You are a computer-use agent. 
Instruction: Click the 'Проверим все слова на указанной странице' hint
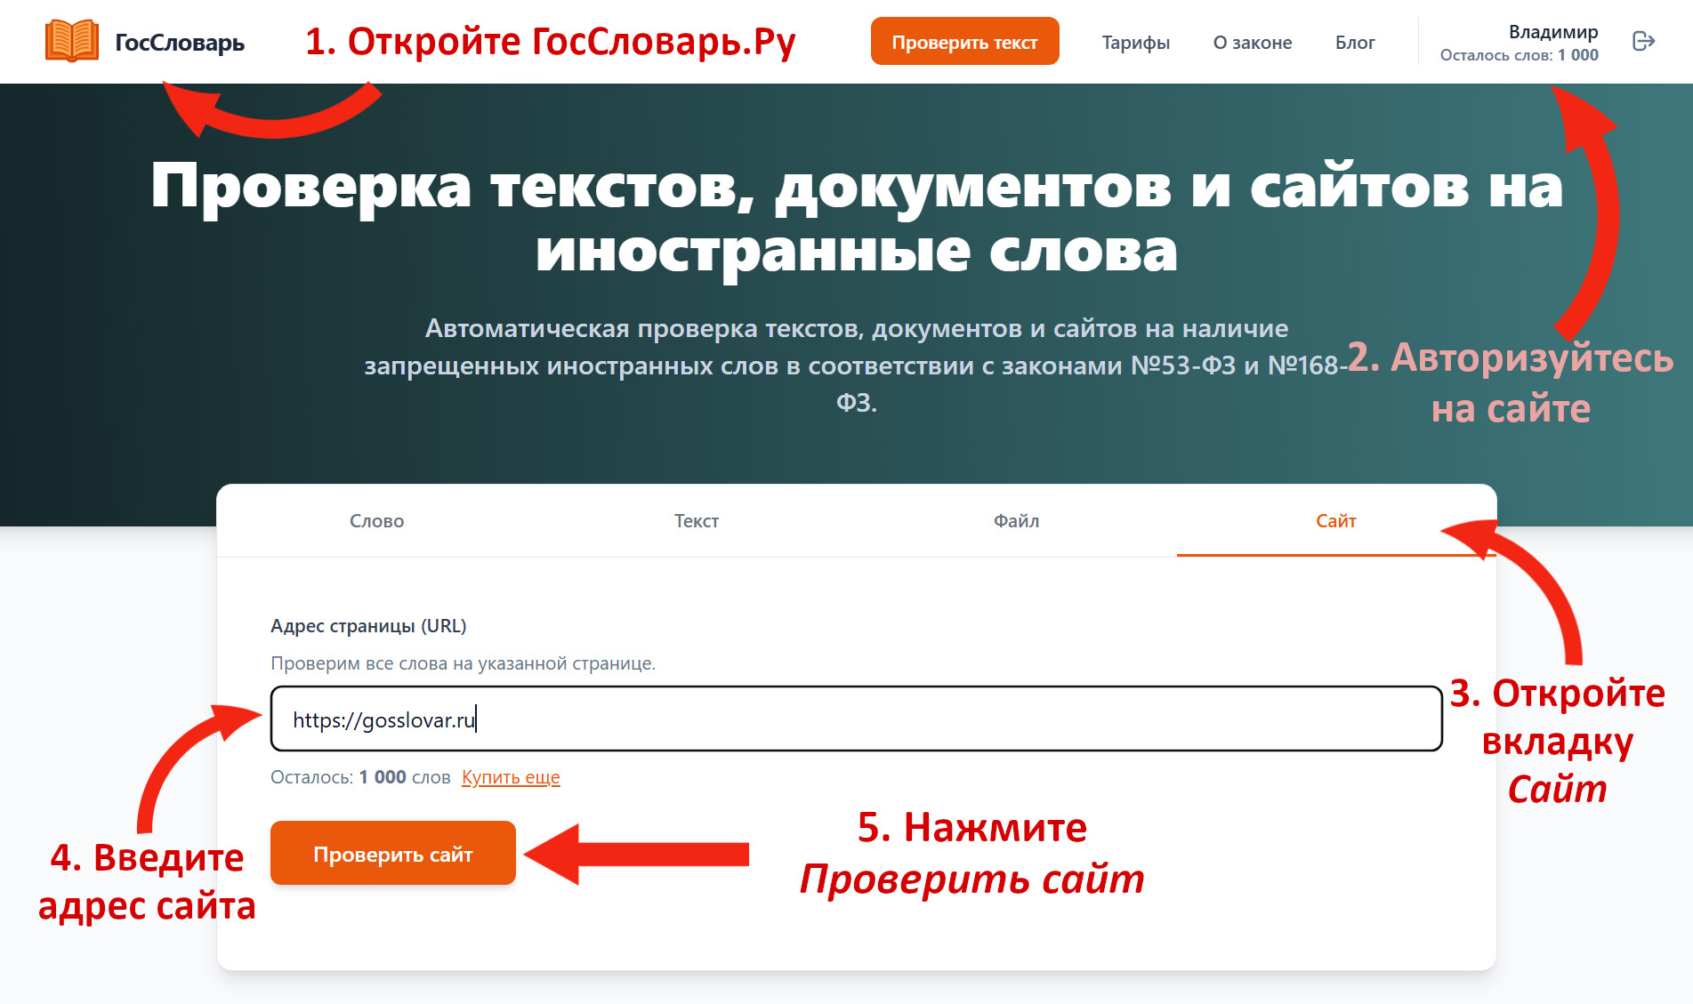point(463,663)
